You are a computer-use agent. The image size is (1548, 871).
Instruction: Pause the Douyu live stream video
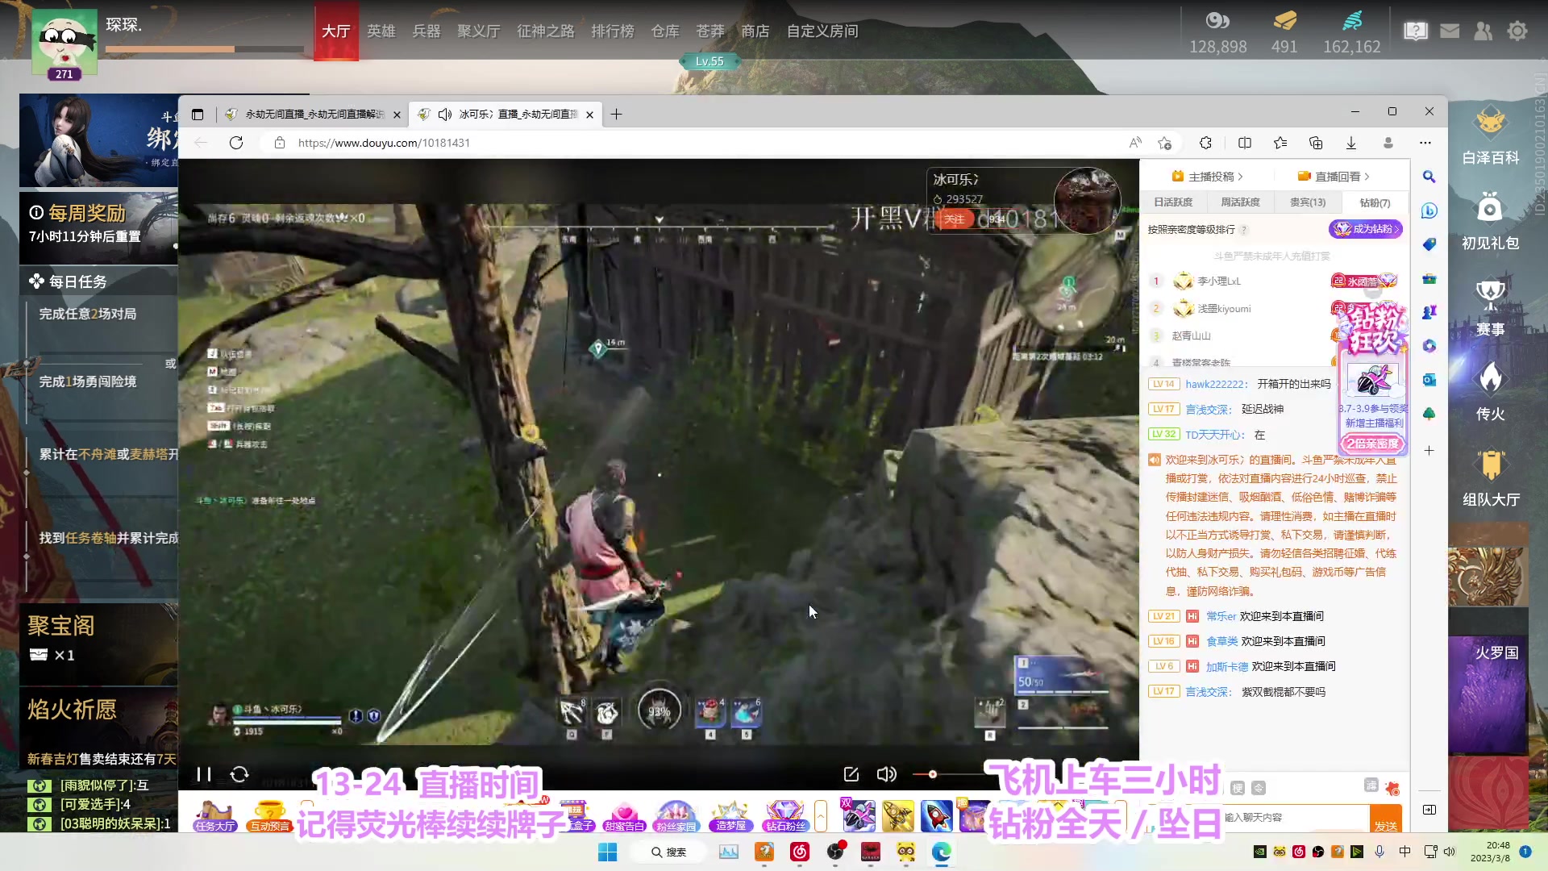204,774
